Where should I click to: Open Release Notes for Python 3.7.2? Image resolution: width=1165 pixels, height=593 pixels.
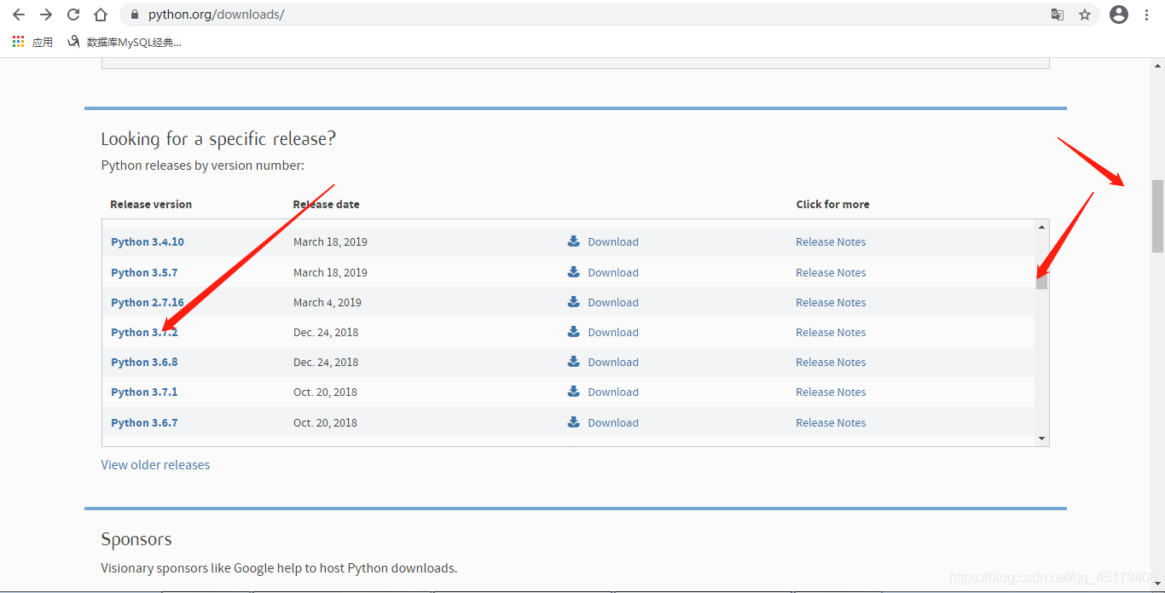point(831,333)
